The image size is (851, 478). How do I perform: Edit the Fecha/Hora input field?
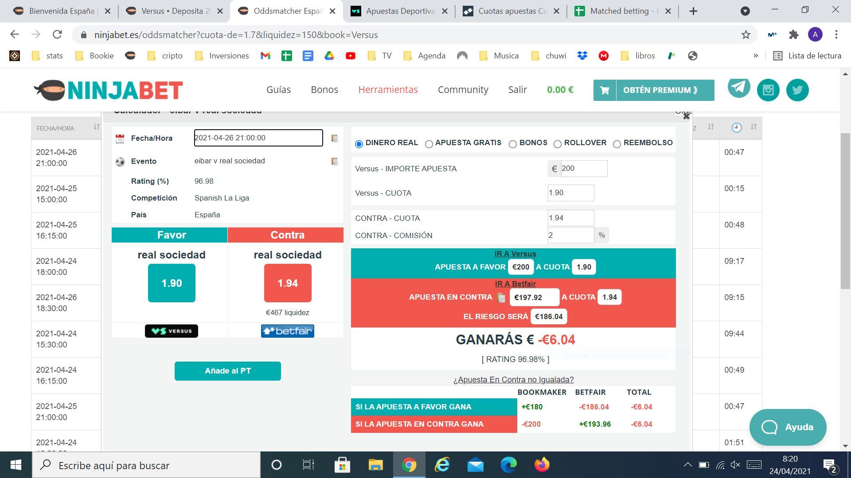point(258,138)
